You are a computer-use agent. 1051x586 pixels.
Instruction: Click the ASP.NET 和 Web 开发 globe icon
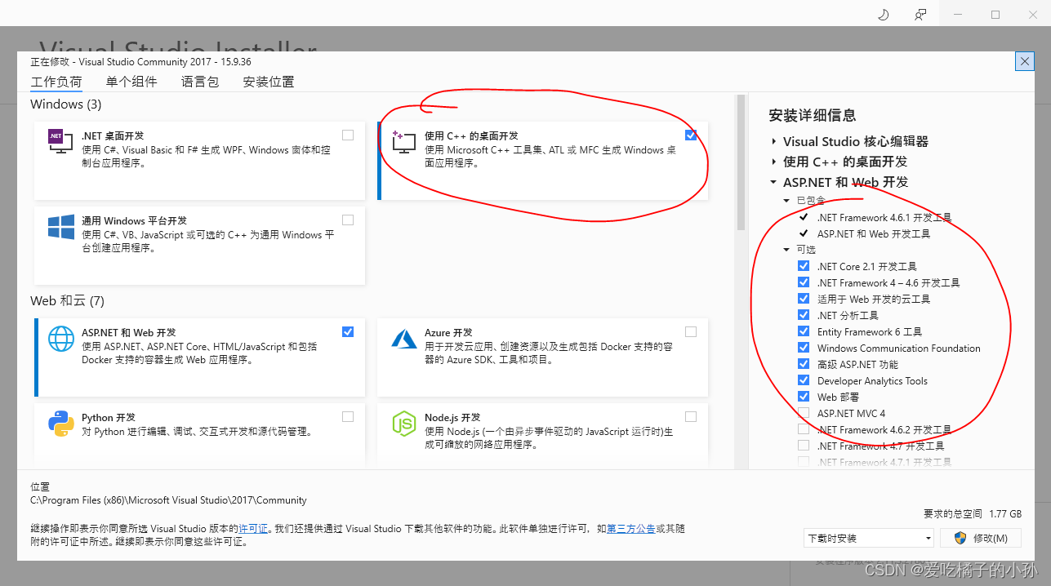(x=60, y=339)
